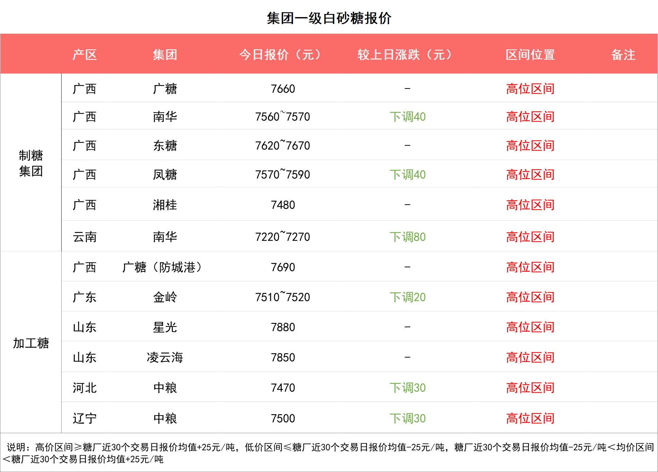Select the 凤糖 price 7570~7590

pyautogui.click(x=283, y=175)
